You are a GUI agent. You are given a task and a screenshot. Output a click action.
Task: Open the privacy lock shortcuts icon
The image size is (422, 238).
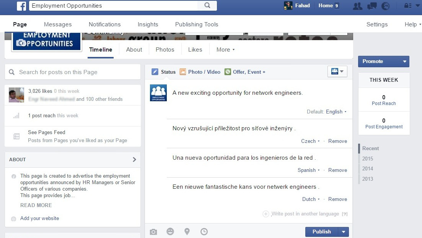click(x=409, y=6)
